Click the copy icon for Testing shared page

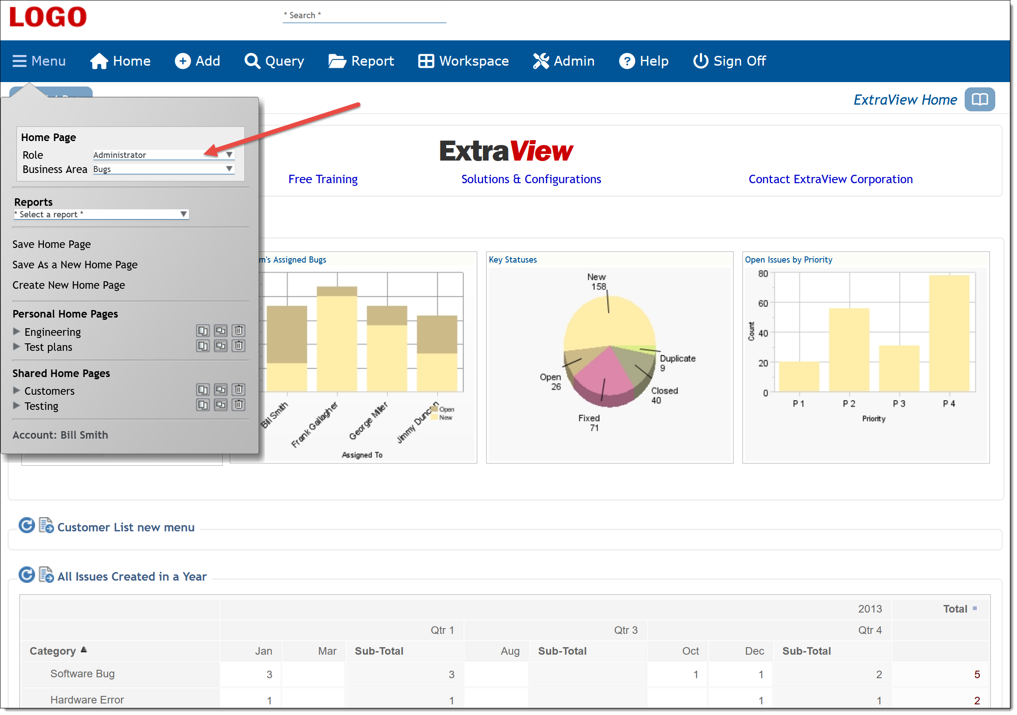[x=203, y=405]
